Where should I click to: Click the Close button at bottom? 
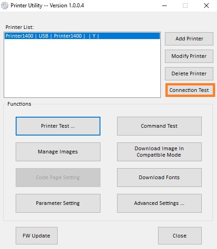[x=180, y=236]
